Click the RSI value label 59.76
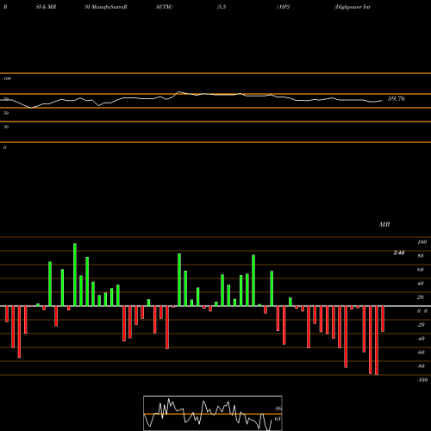The width and height of the screenshot is (431, 431). click(397, 98)
